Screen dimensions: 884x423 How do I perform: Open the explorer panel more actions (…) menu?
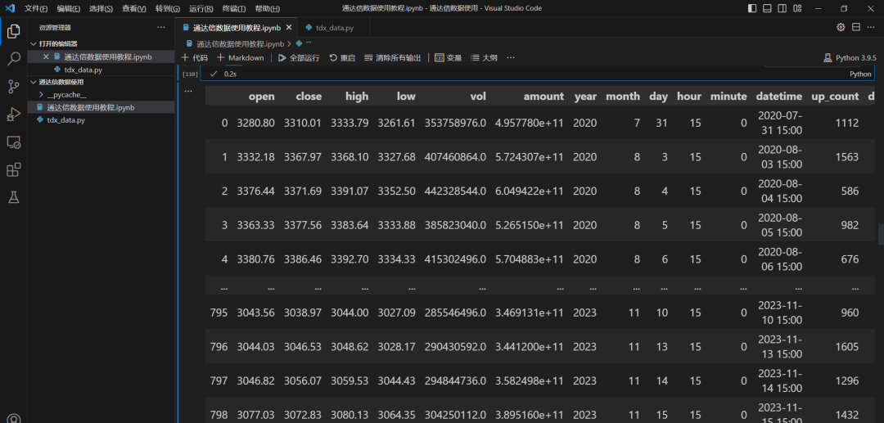point(161,27)
